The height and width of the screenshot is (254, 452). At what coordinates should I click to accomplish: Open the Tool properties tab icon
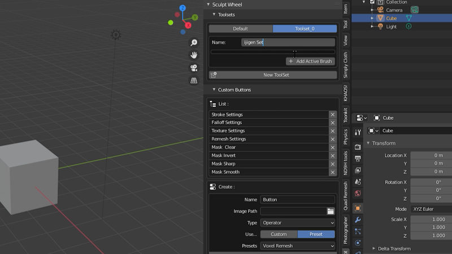pyautogui.click(x=358, y=132)
